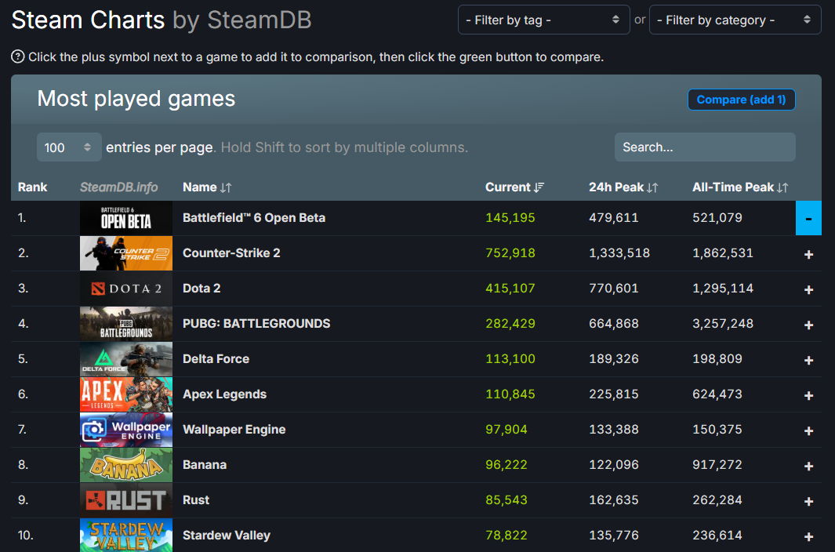Add Apex Legends to comparison list
This screenshot has width=835, height=552.
tap(808, 395)
